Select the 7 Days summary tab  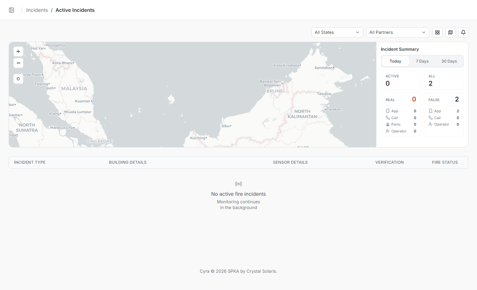click(x=422, y=61)
